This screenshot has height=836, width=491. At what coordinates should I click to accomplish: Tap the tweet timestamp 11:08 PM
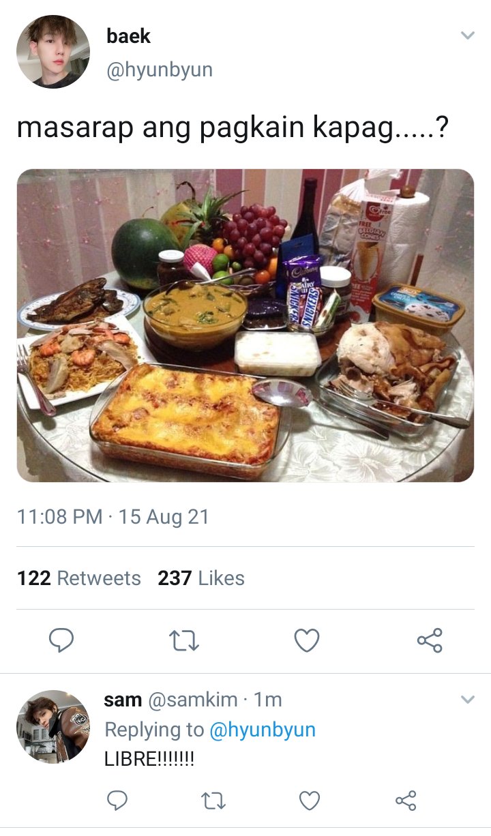[x=59, y=516]
